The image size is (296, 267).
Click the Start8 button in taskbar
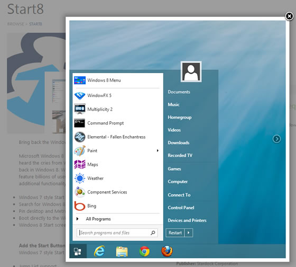78,251
